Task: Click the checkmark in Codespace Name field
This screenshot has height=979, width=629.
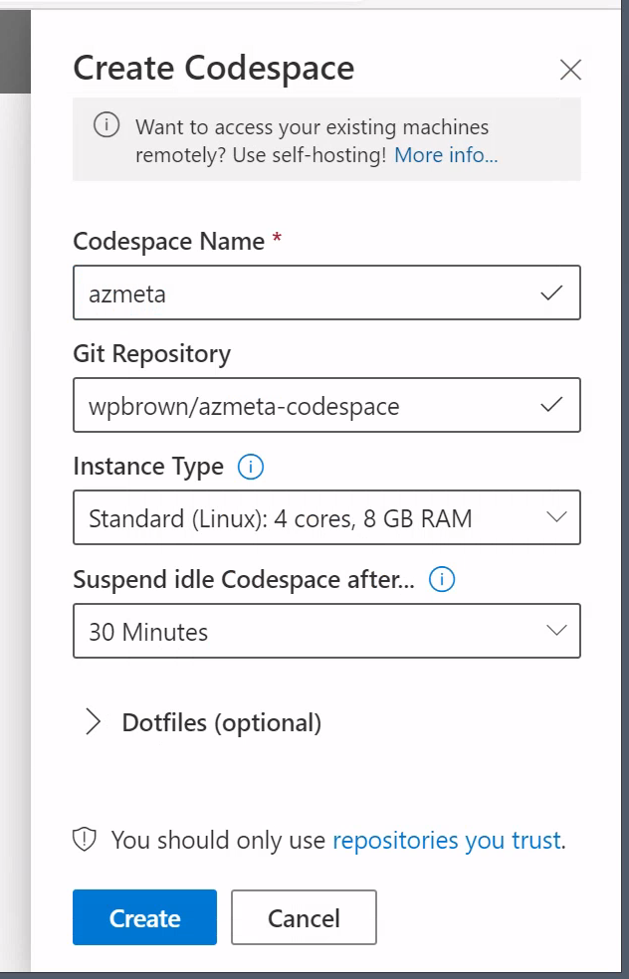Action: (550, 294)
